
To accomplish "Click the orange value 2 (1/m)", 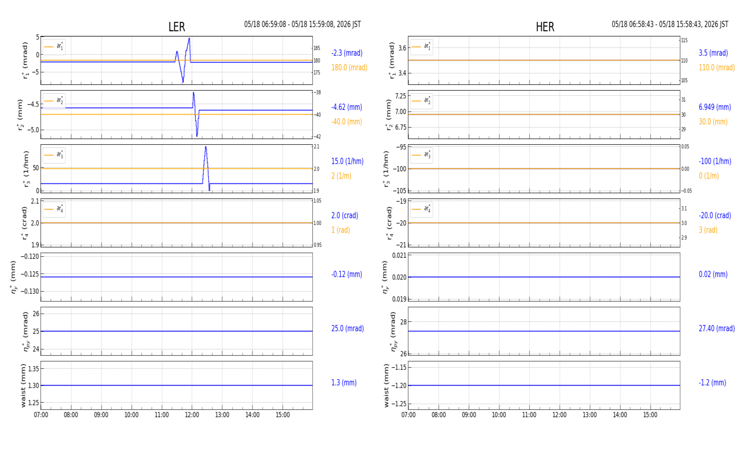I will (343, 176).
